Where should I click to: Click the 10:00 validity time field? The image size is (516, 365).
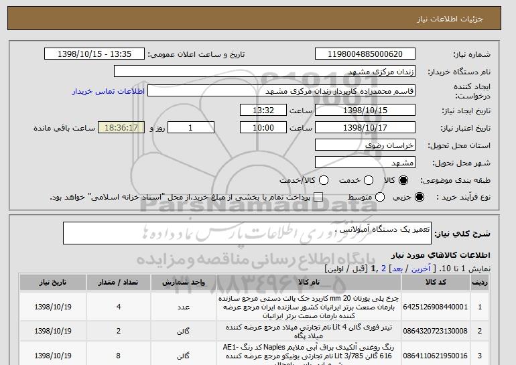pos(263,128)
